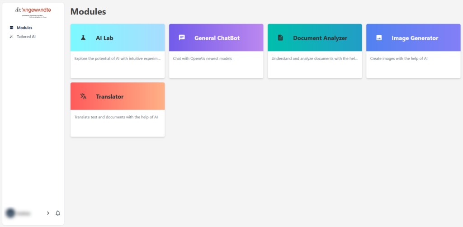Open Tailored AI from the sidebar

click(26, 36)
